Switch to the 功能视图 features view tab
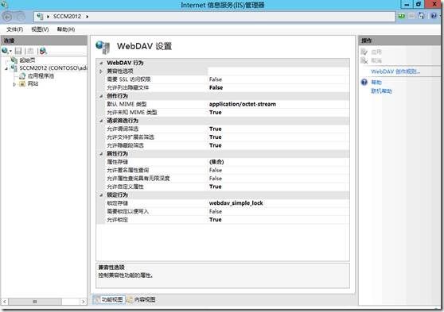 click(x=109, y=299)
